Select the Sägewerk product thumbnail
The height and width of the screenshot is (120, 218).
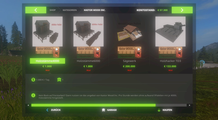click(129, 31)
